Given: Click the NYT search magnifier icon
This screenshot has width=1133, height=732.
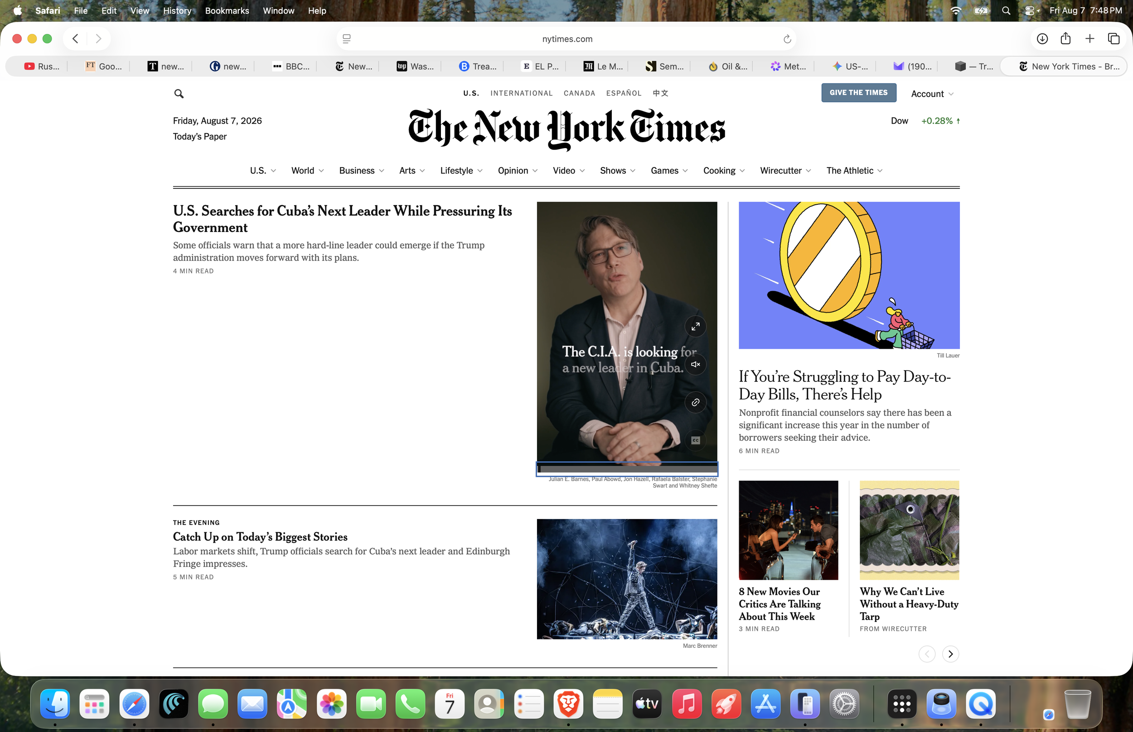Looking at the screenshot, I should coord(179,94).
